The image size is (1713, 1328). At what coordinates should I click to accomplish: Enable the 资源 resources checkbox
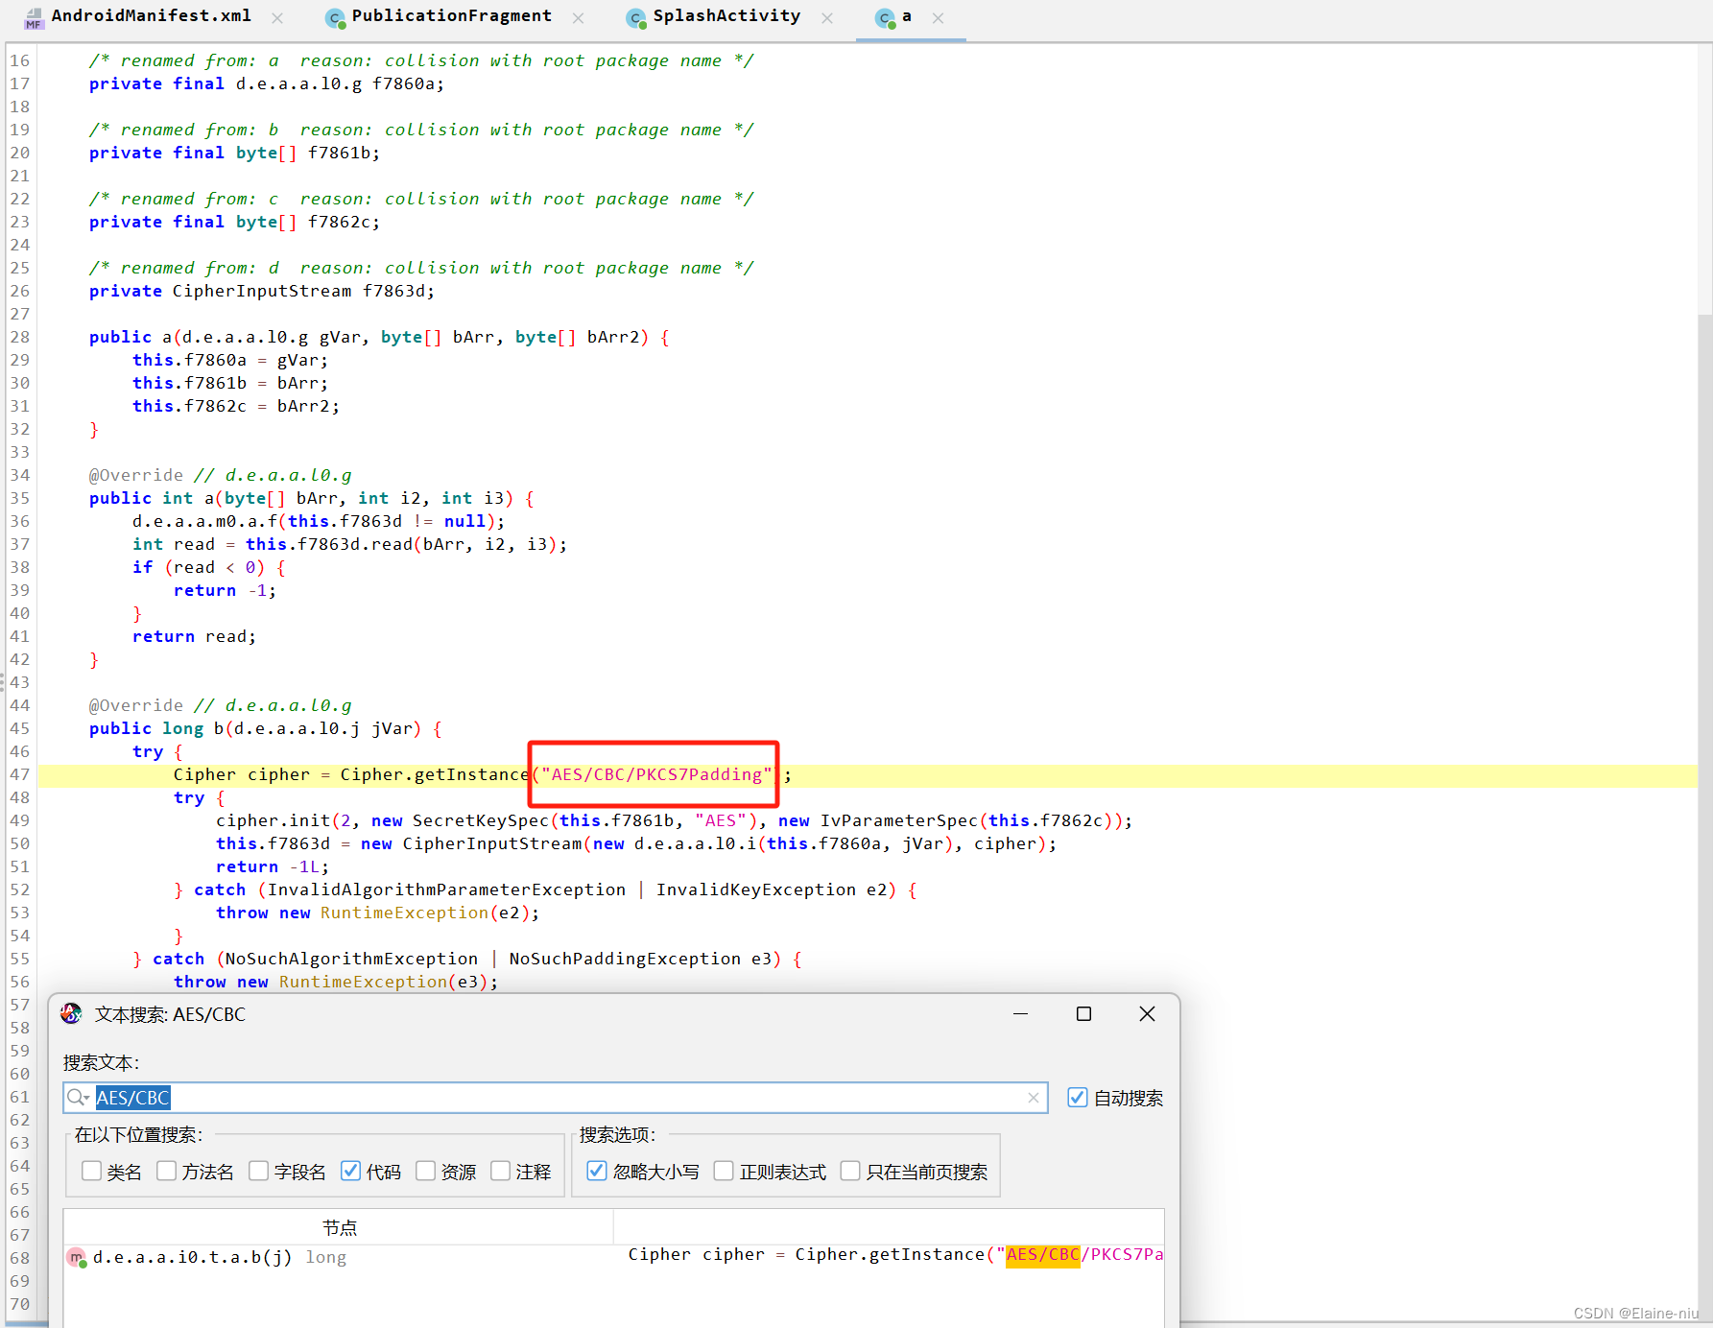tap(426, 1171)
